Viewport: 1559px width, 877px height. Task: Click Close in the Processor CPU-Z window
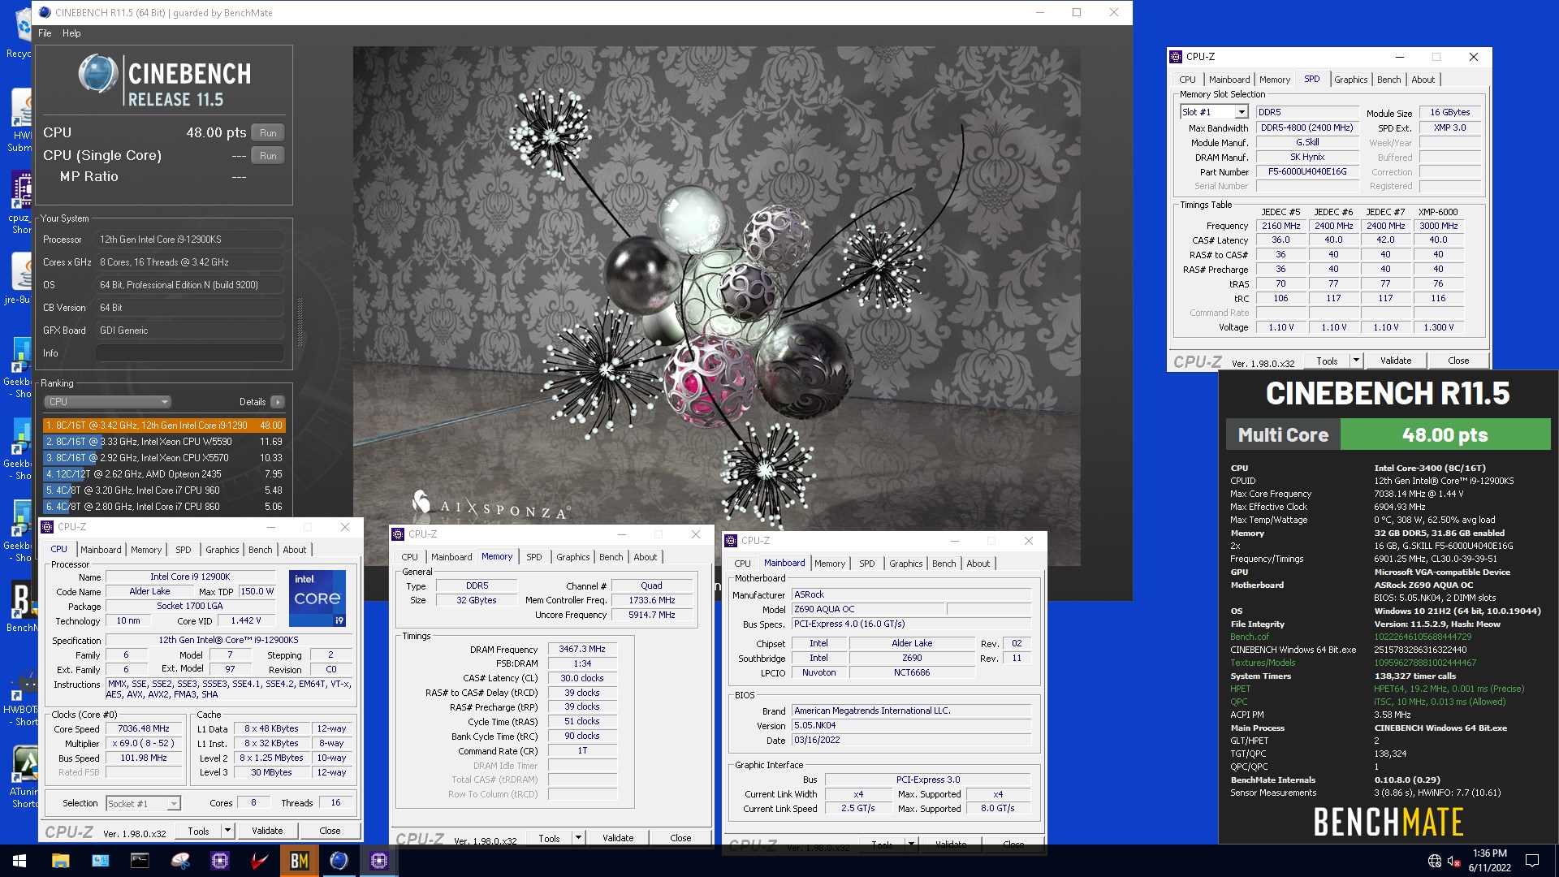coord(330,831)
